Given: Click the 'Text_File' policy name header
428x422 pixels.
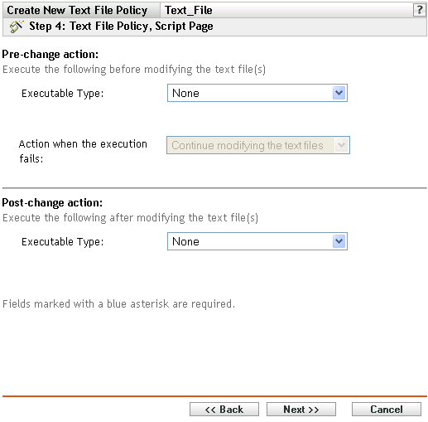Looking at the screenshot, I should [189, 10].
